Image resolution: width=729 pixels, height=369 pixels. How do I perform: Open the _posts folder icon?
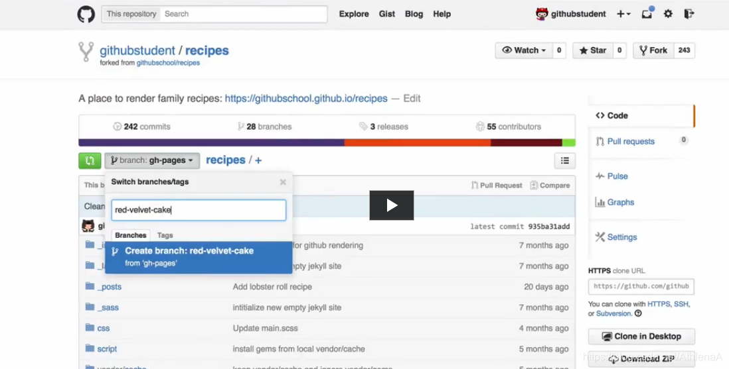pos(90,286)
